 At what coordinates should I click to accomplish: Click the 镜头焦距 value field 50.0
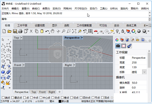click(138, 83)
